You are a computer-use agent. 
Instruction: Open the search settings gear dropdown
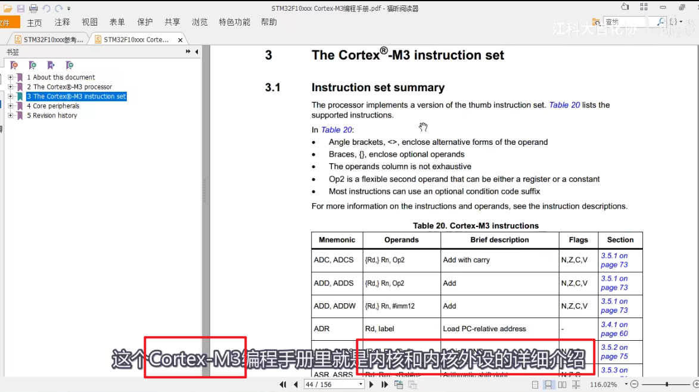676,21
